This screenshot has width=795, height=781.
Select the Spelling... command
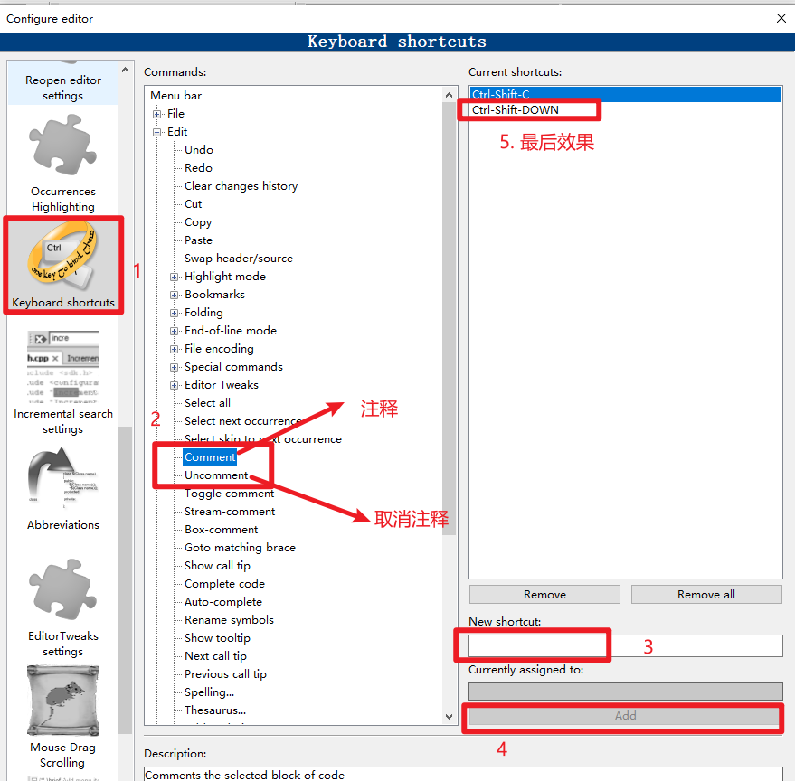click(210, 692)
